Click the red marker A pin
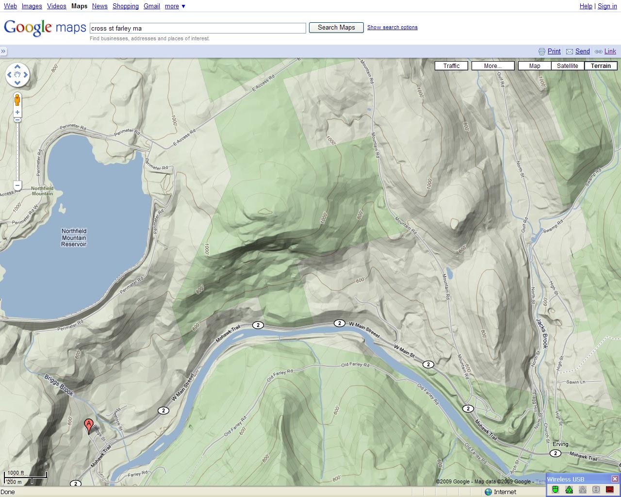 (89, 426)
